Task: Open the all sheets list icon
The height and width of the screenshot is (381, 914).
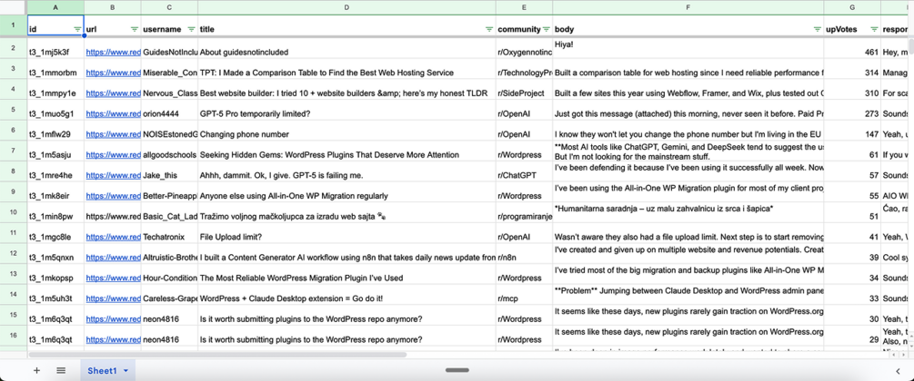Action: pos(61,370)
